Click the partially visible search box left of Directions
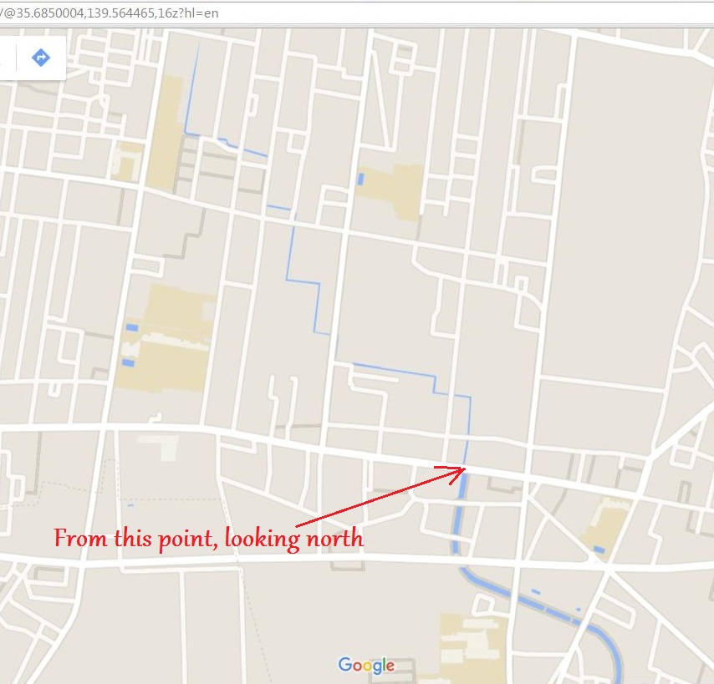 8,58
